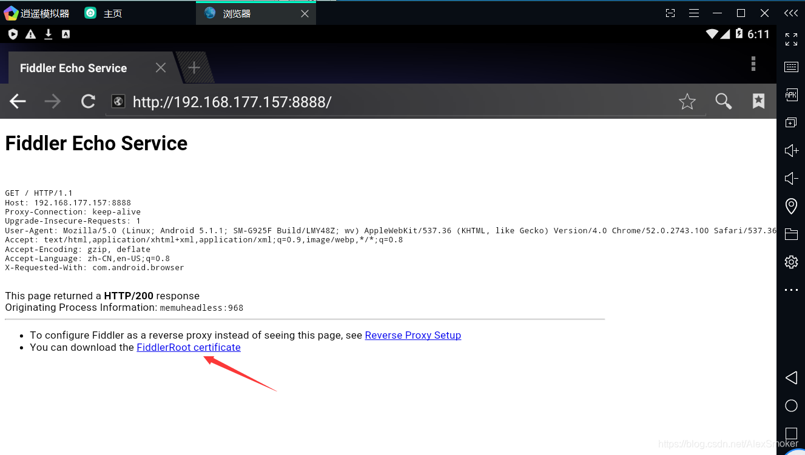Tap the Wi-Fi status icon
This screenshot has height=455, width=805.
712,35
